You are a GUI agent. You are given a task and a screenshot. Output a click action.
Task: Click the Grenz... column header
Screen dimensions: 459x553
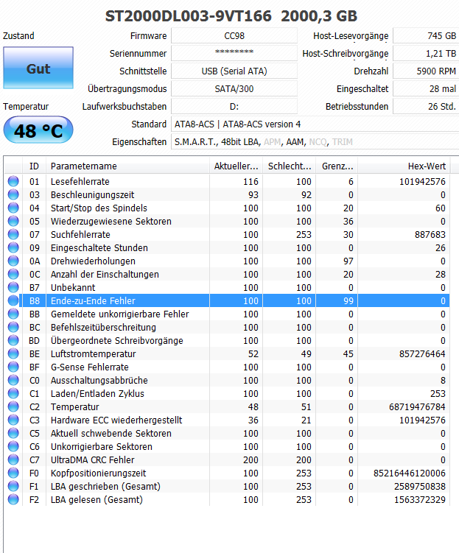337,166
